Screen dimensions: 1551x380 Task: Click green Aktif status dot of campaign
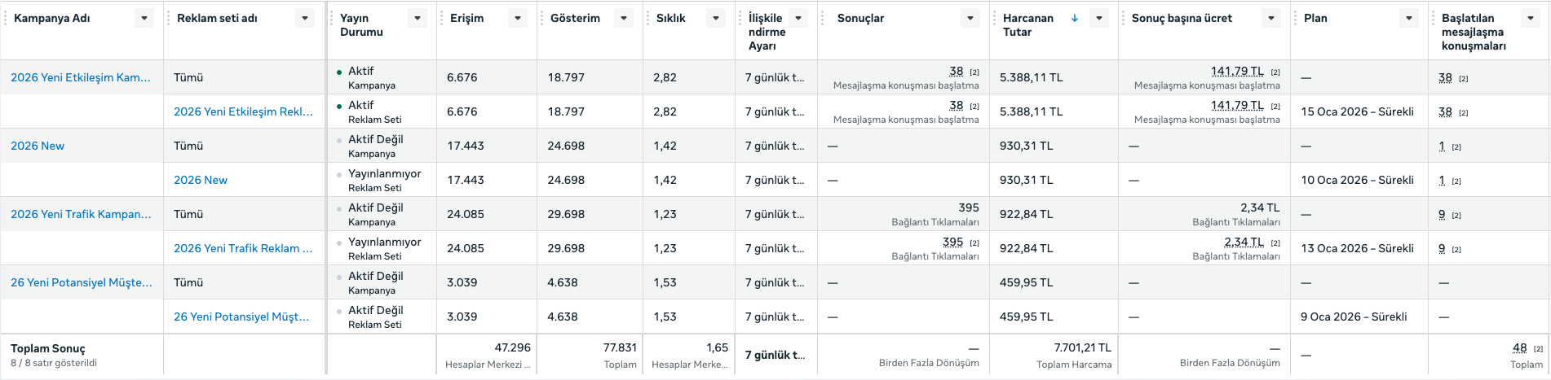coord(339,72)
